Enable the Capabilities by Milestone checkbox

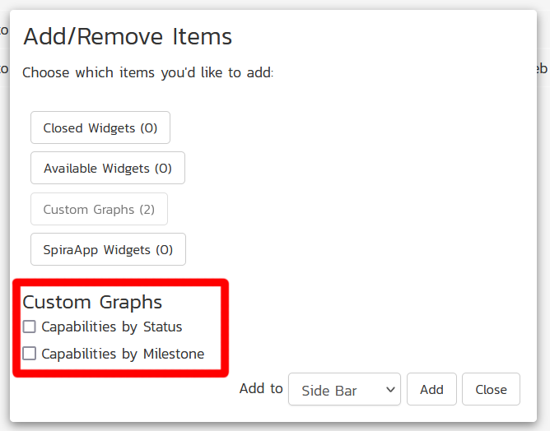[30, 354]
